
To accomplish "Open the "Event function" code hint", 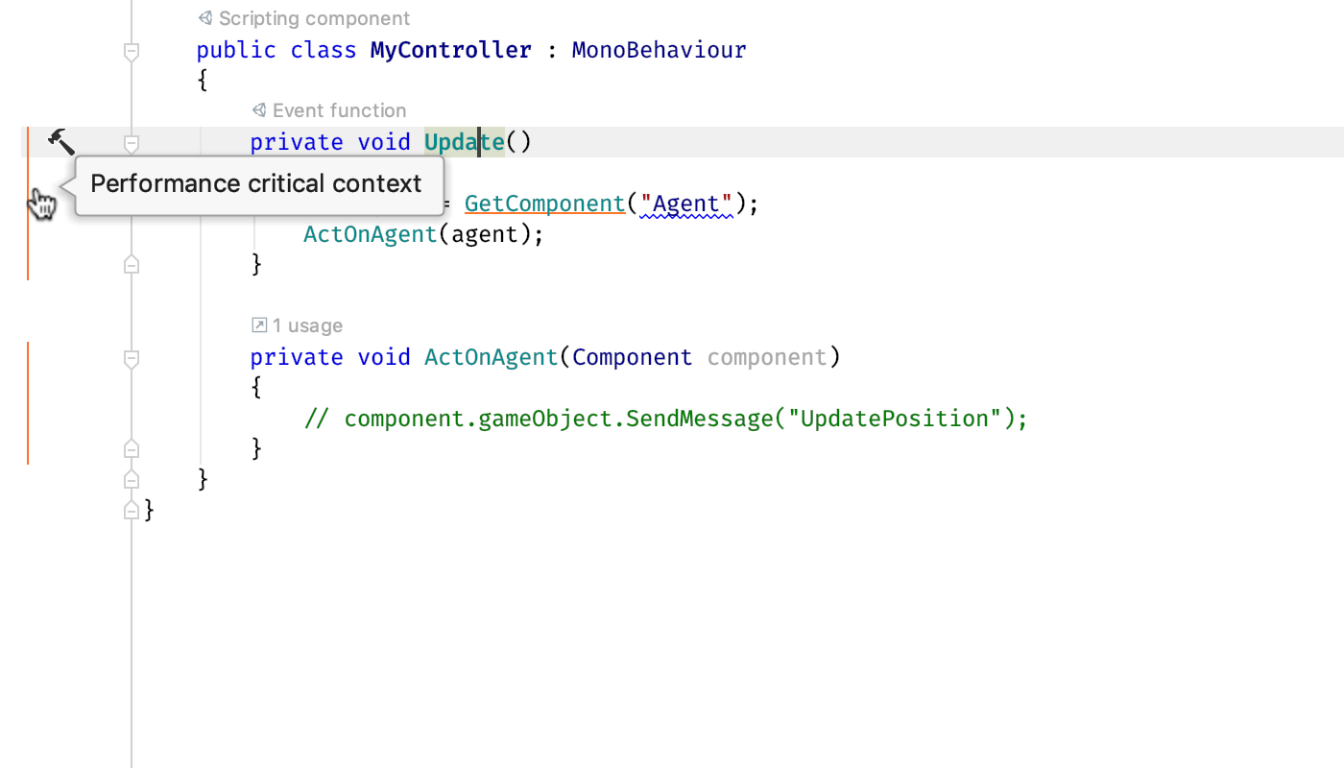I will click(x=339, y=110).
